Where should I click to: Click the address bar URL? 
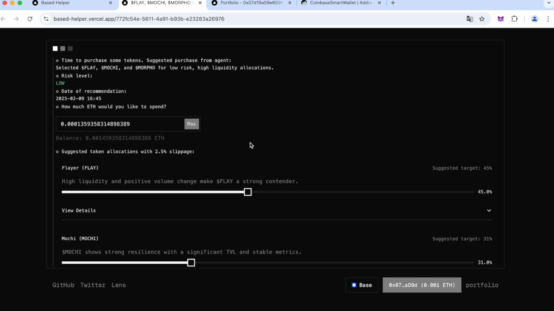(139, 19)
